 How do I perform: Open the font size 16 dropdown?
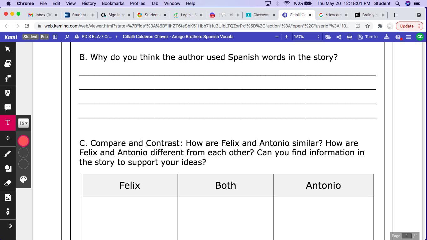pyautogui.click(x=23, y=123)
